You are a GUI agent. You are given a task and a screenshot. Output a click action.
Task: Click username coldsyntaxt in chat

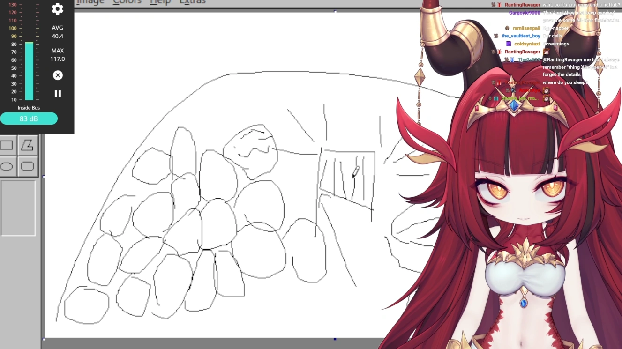point(527,44)
